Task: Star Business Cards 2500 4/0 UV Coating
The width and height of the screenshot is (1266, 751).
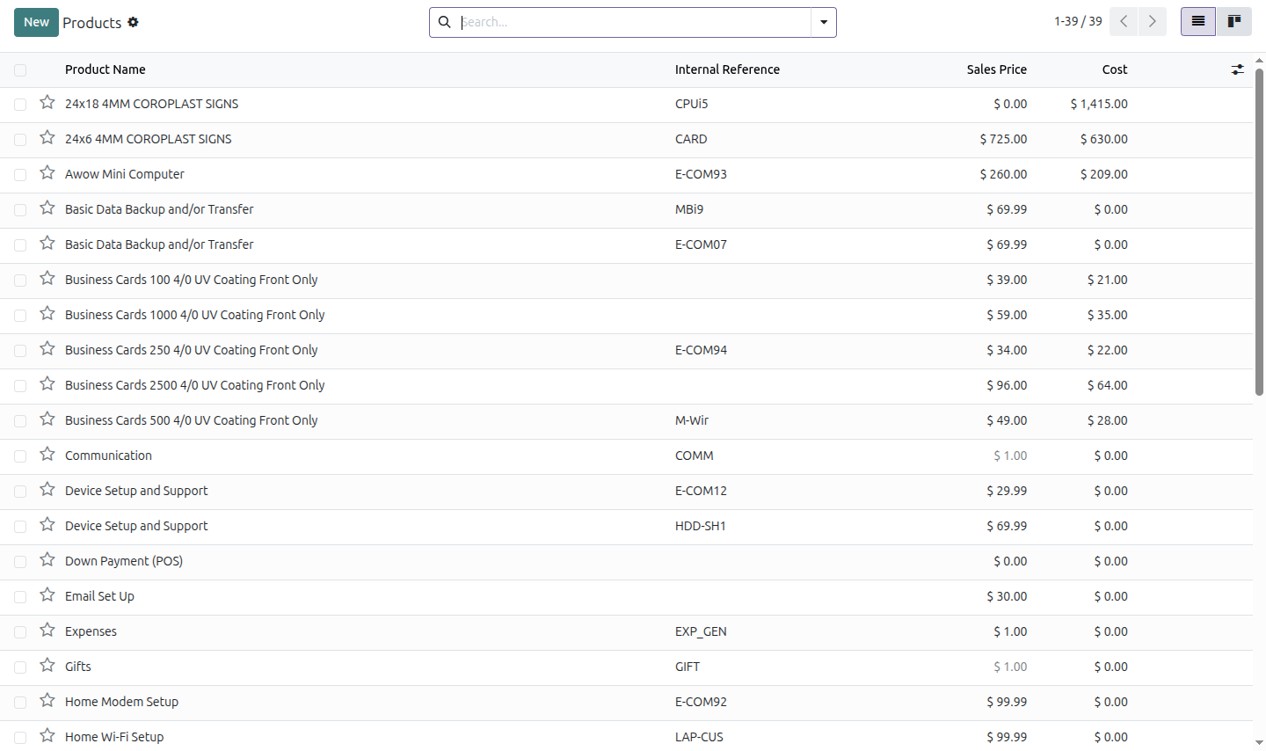Action: pyautogui.click(x=47, y=384)
